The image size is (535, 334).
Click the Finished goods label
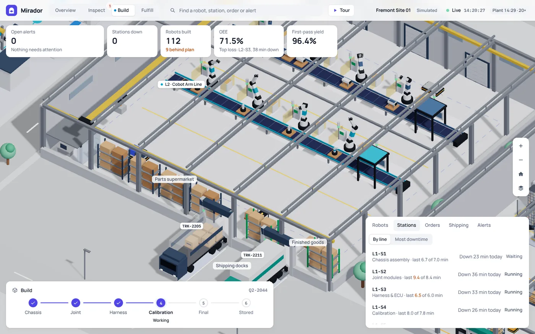[308, 242]
